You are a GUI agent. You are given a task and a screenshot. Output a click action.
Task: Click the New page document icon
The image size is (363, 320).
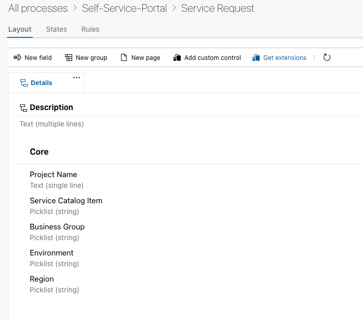pyautogui.click(x=124, y=57)
